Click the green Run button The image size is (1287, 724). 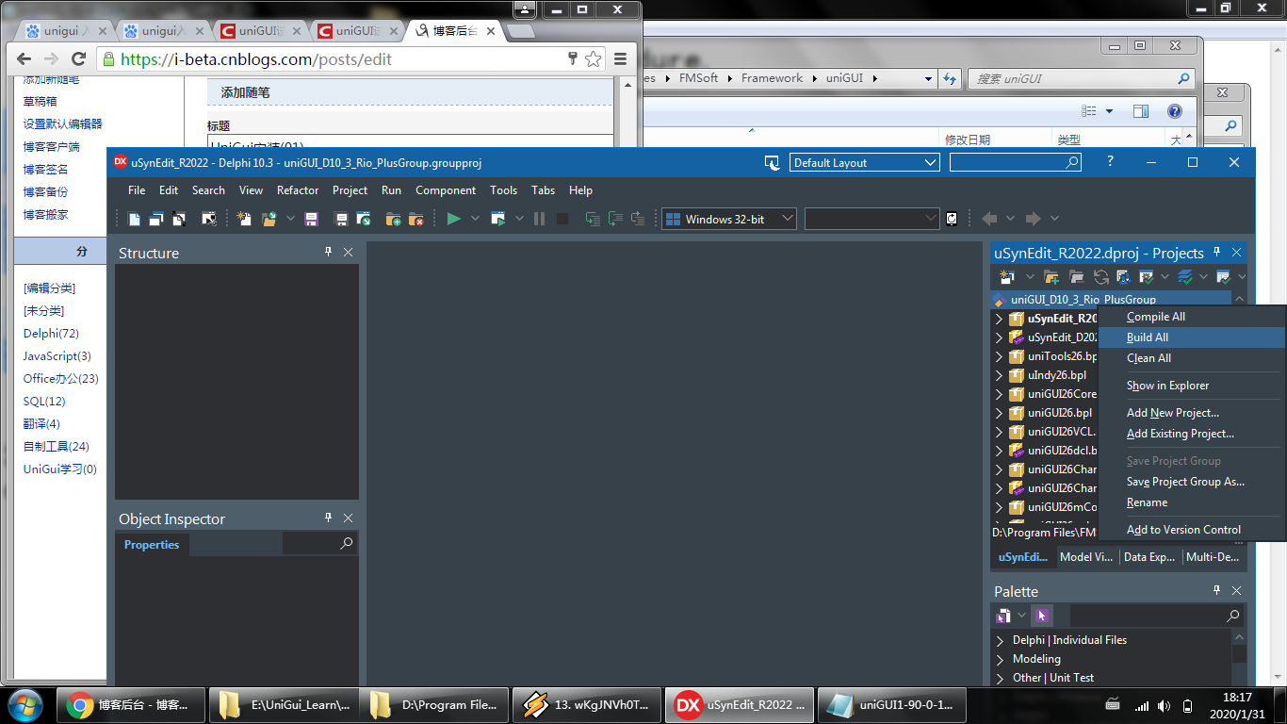pyautogui.click(x=454, y=219)
